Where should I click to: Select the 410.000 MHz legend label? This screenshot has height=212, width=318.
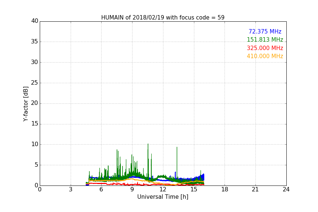pyautogui.click(x=265, y=56)
